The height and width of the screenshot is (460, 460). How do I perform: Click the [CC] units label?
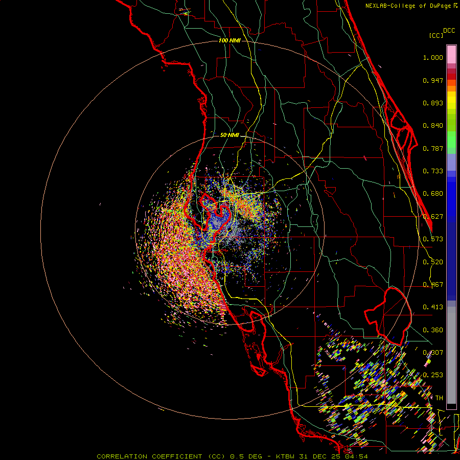436,35
